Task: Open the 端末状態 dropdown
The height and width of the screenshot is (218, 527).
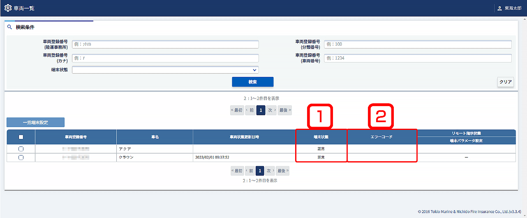Action: pyautogui.click(x=165, y=70)
